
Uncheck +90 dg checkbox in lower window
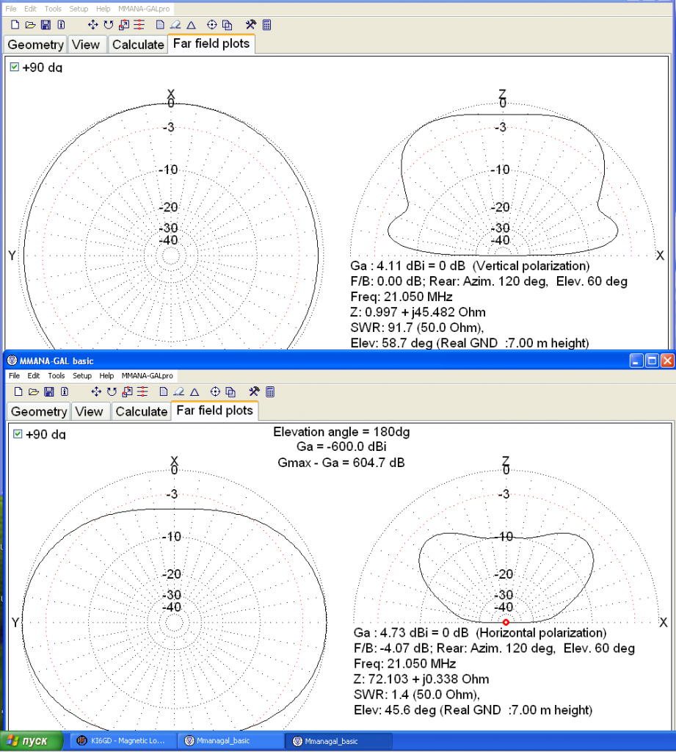(x=18, y=434)
